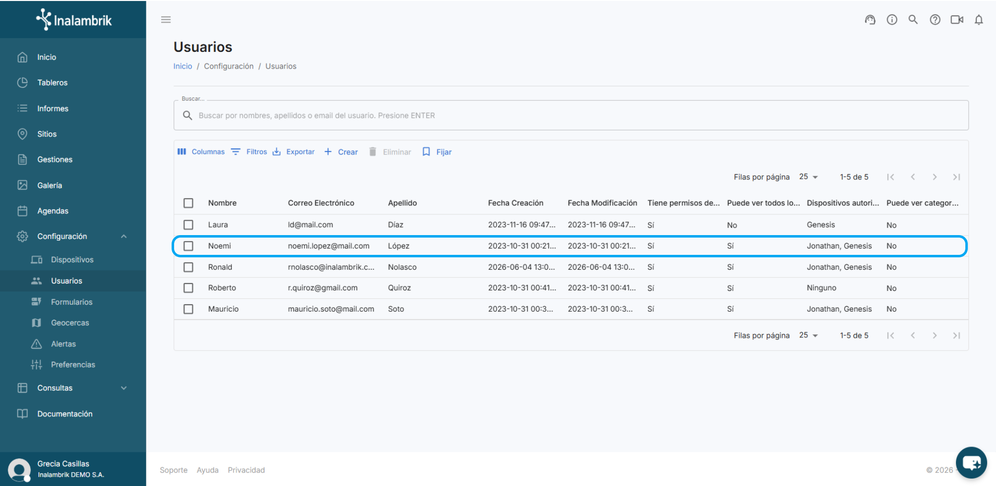
Task: Click the Preferencias sliders icon
Action: click(36, 364)
